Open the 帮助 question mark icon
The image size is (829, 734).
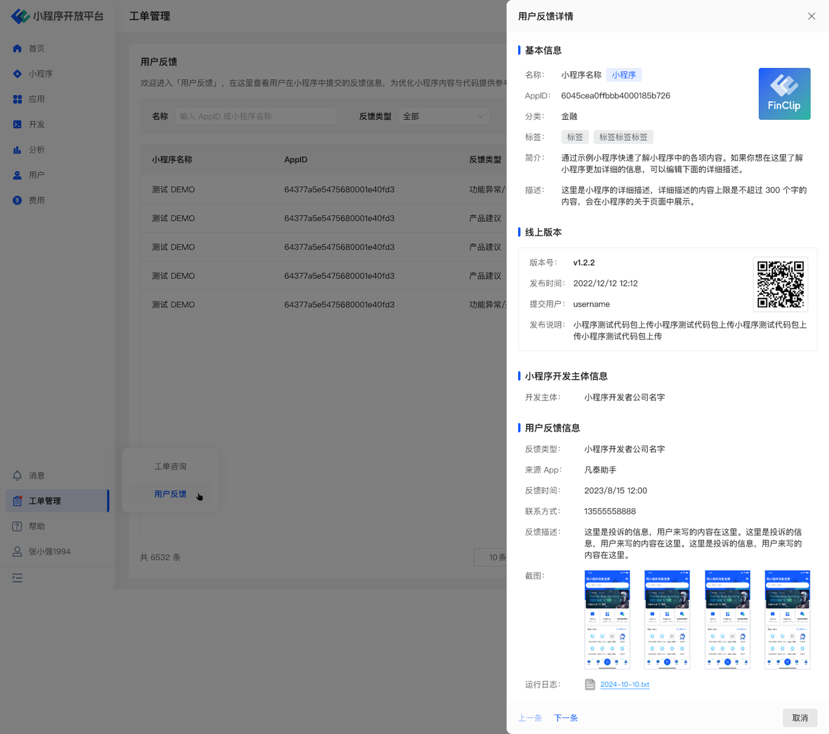click(x=17, y=526)
